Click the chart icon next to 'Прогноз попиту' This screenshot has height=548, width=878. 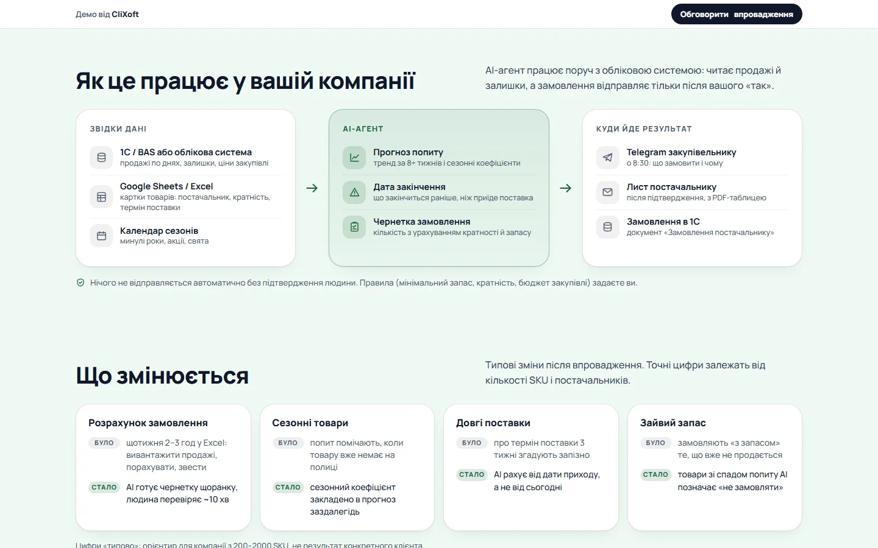[354, 158]
